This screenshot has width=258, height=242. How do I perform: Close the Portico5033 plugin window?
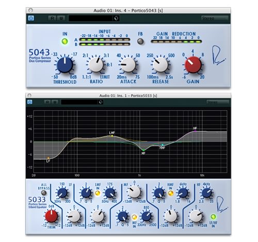pos(29,95)
